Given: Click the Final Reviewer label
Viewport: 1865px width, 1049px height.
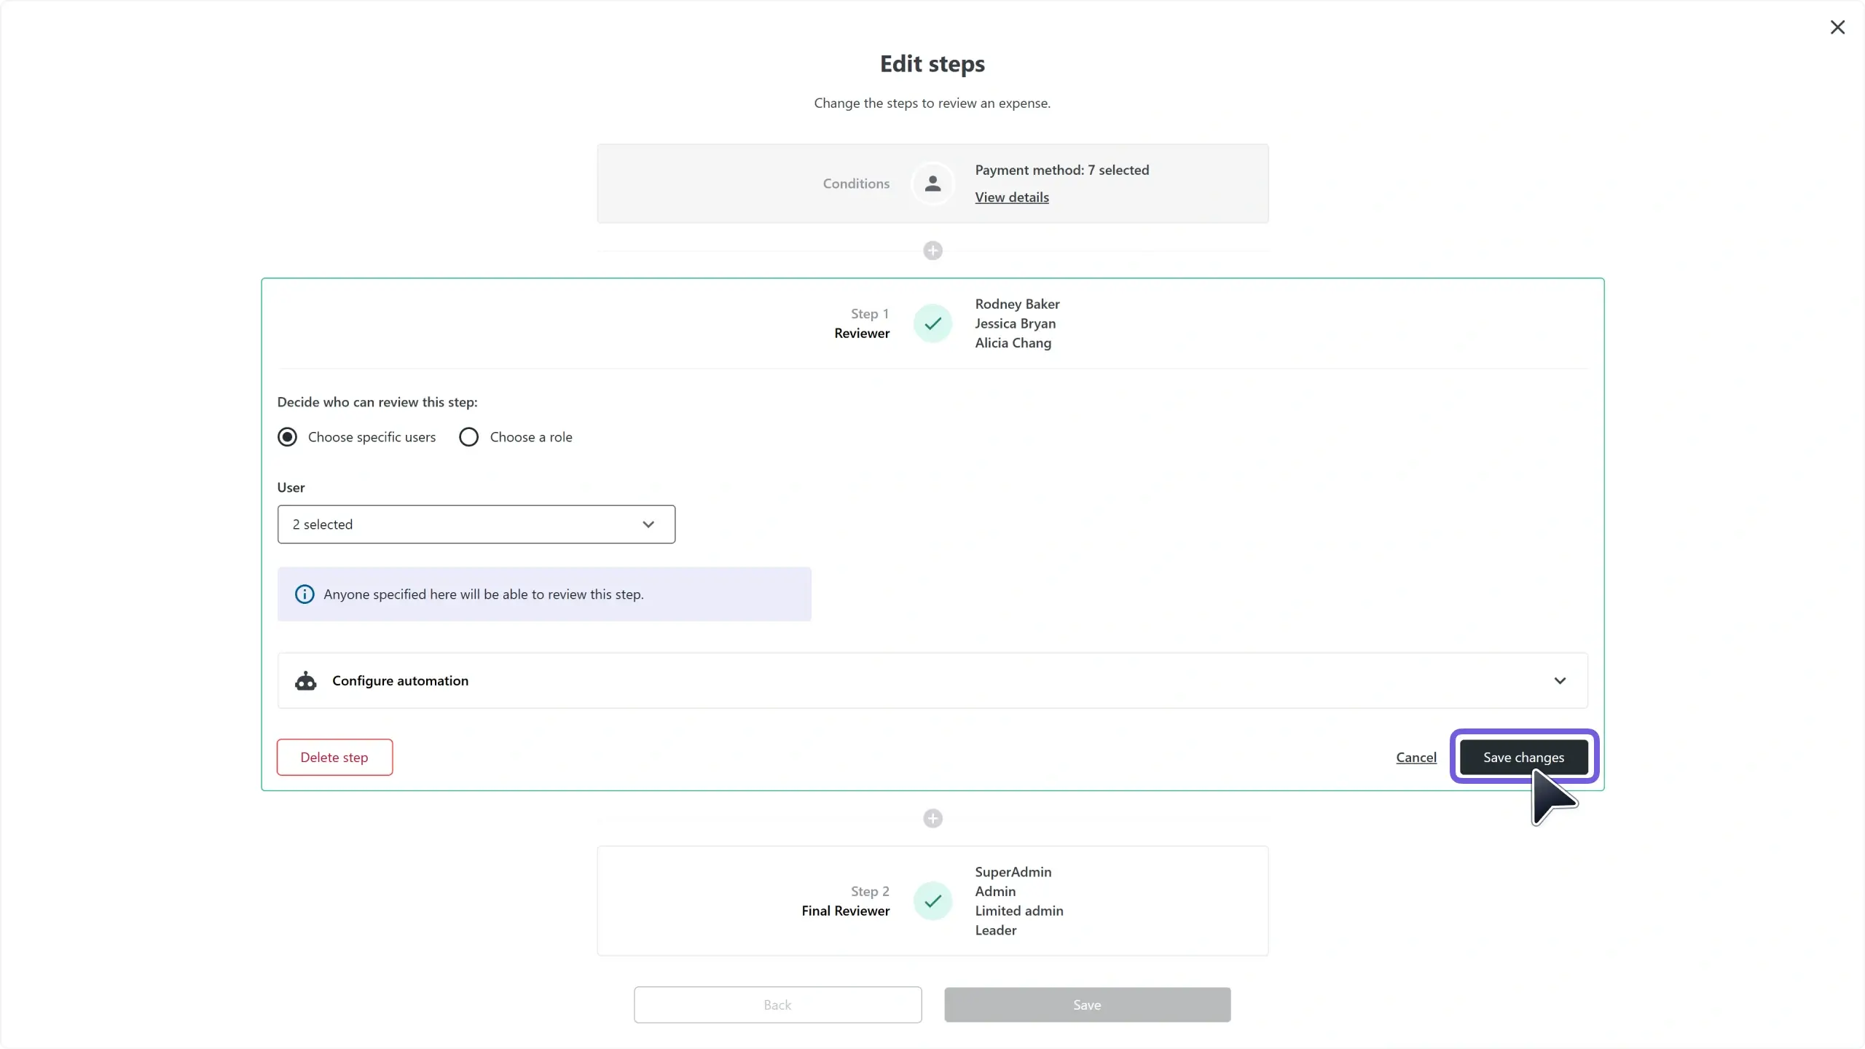Looking at the screenshot, I should pos(846,911).
